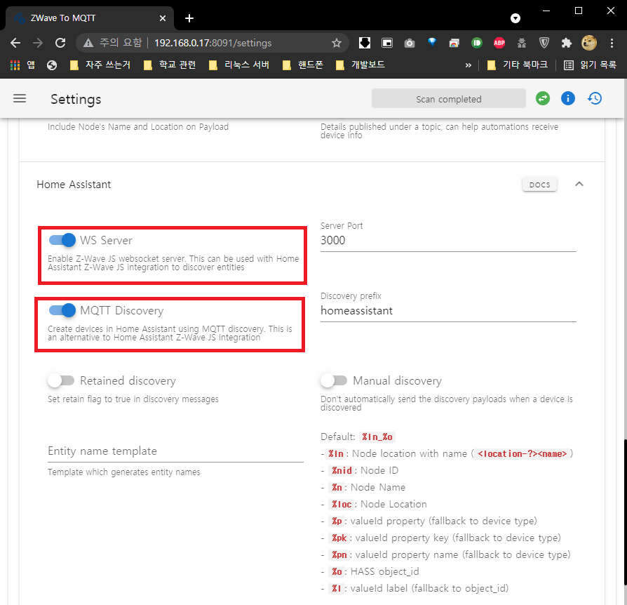Open the Extensions puzzle menu
The width and height of the screenshot is (627, 605).
click(566, 43)
